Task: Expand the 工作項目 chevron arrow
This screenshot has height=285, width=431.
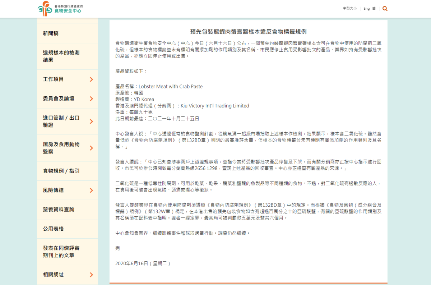Action: click(91, 79)
